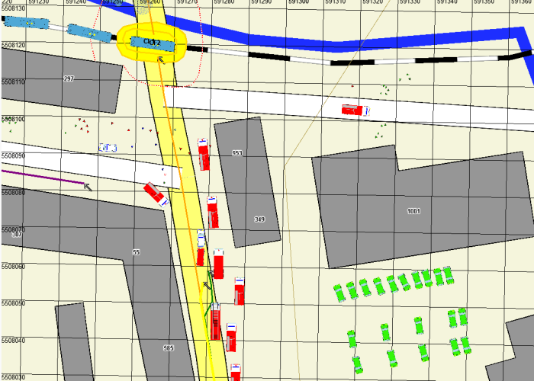This screenshot has height=381, width=534.
Task: Click northing label 5508120
Action: click(x=13, y=45)
